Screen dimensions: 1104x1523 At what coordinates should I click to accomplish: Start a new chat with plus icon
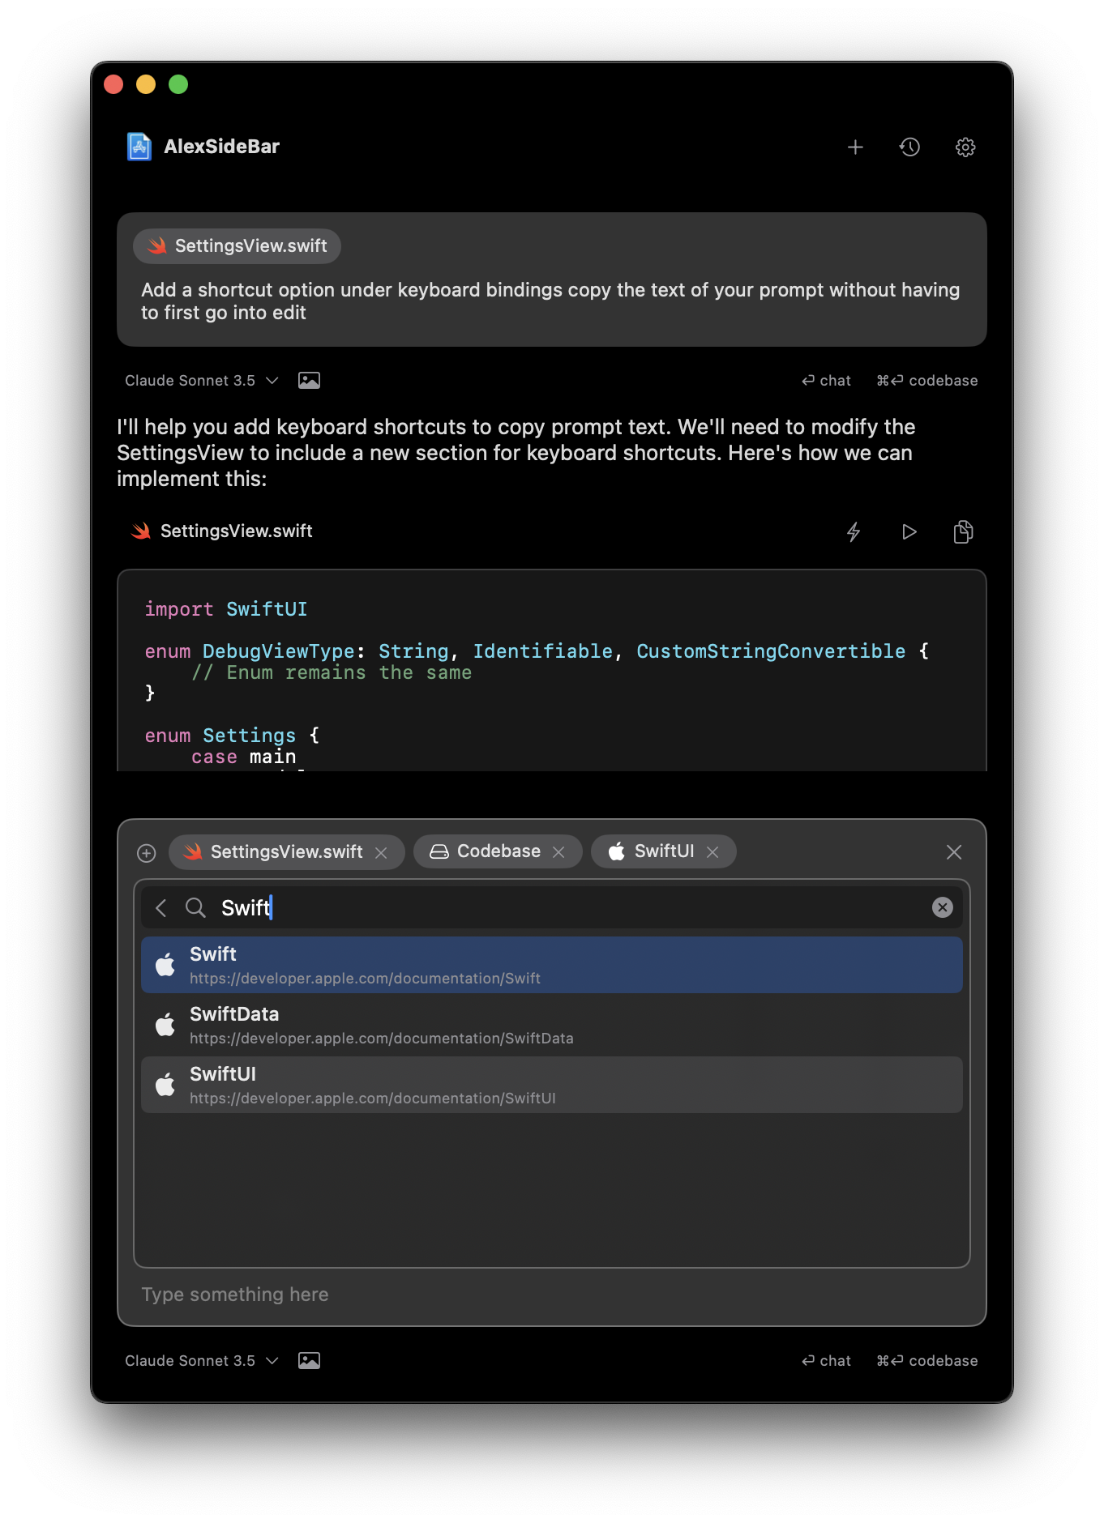click(855, 147)
